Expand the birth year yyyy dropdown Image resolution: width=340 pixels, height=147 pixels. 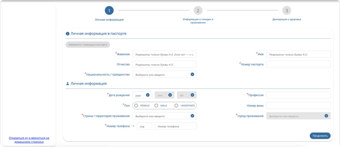click(148, 95)
